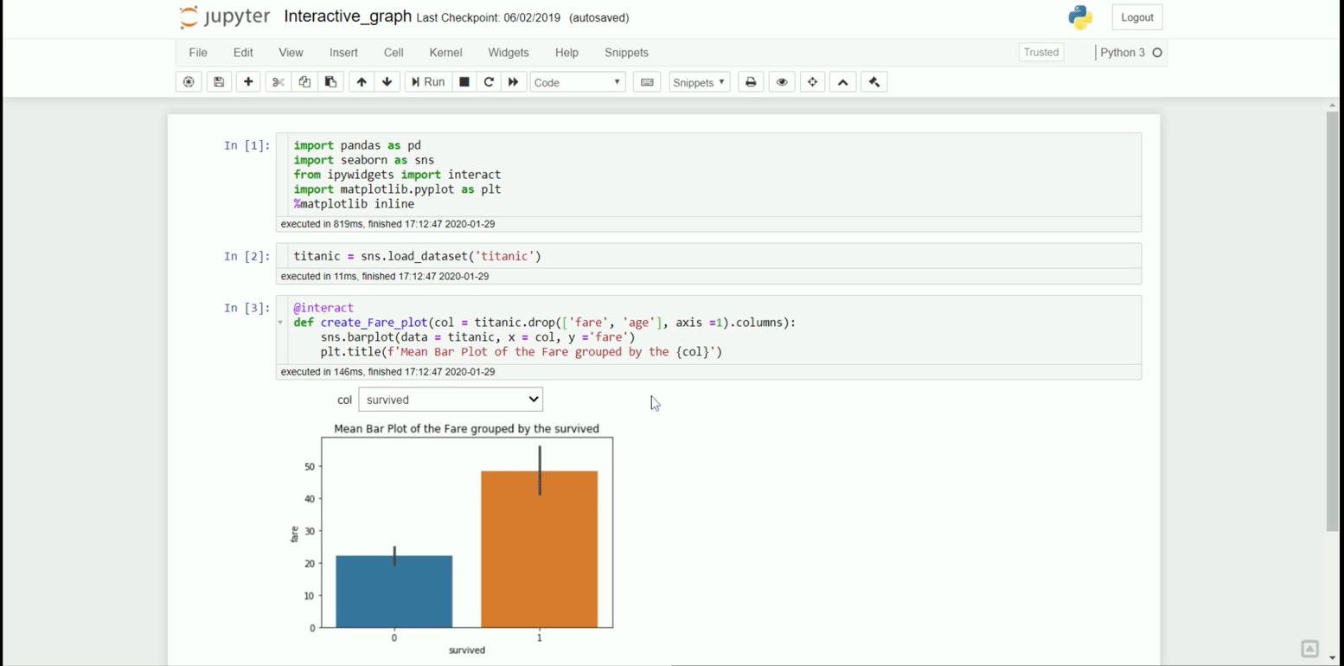Restart the kernel using circular arrow icon
Viewport: 1344px width, 666px height.
(x=489, y=81)
